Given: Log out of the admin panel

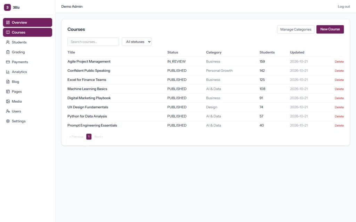Looking at the screenshot, I should pyautogui.click(x=344, y=6).
